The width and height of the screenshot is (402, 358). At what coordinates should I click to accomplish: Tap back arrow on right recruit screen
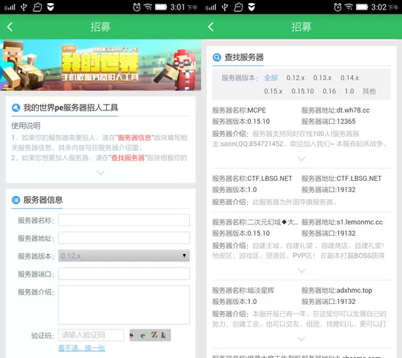click(x=211, y=26)
